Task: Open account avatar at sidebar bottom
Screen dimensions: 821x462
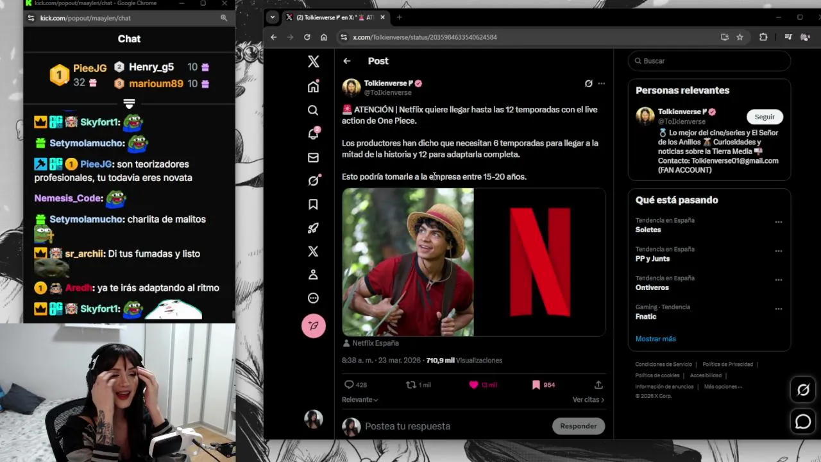Action: [314, 419]
